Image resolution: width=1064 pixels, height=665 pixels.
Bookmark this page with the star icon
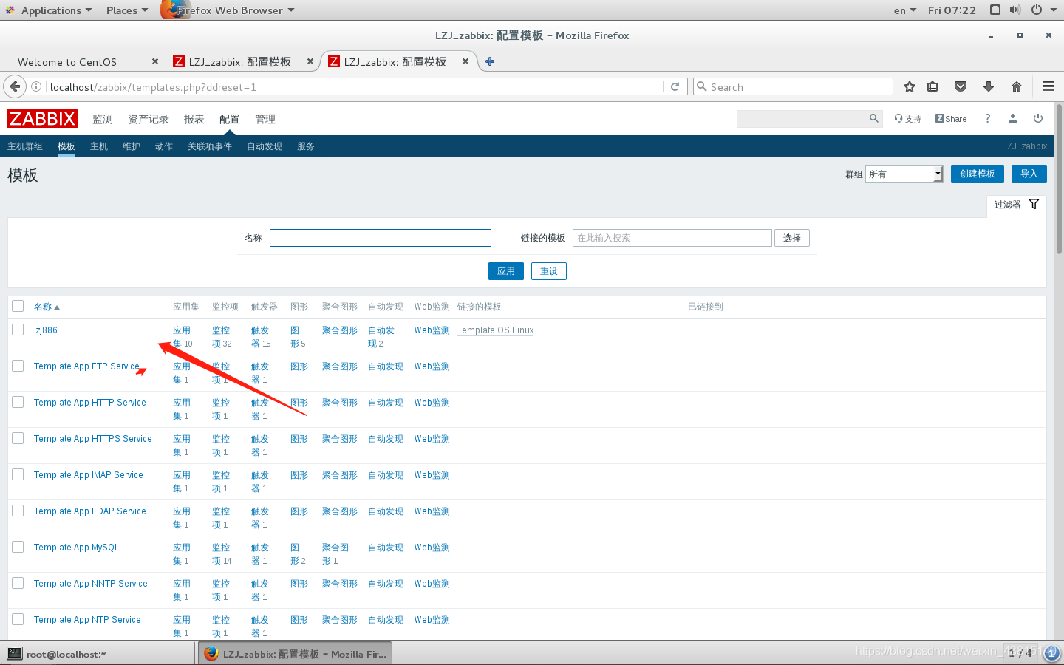pos(910,87)
